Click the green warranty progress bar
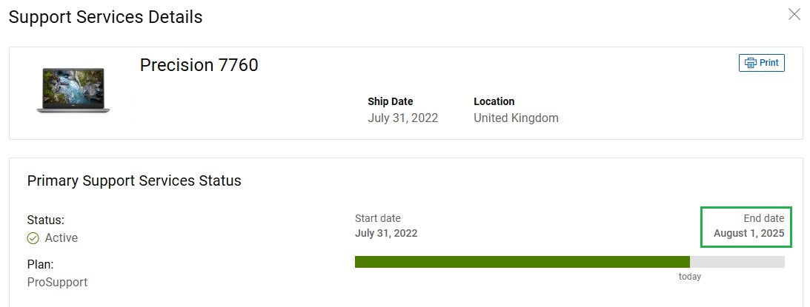Screen dimensions: 810x307 [522, 262]
